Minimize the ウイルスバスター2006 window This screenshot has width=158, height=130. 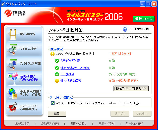click(x=142, y=4)
